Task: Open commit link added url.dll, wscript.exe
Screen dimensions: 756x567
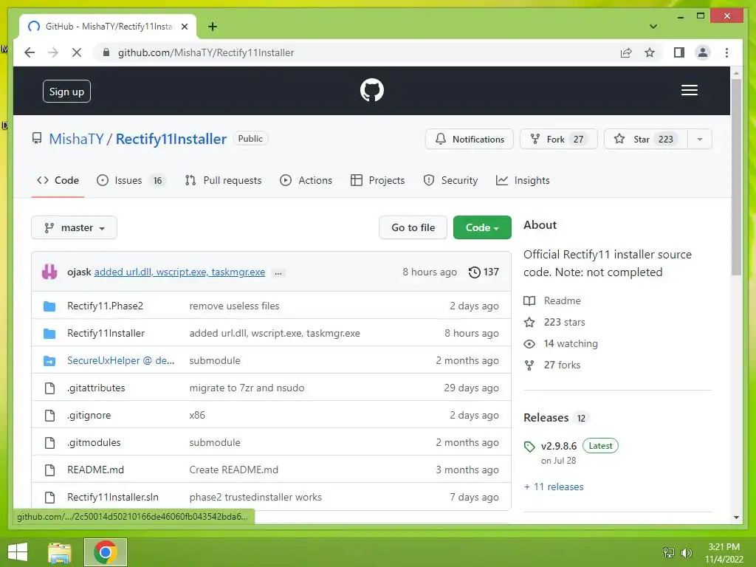Action: click(179, 272)
